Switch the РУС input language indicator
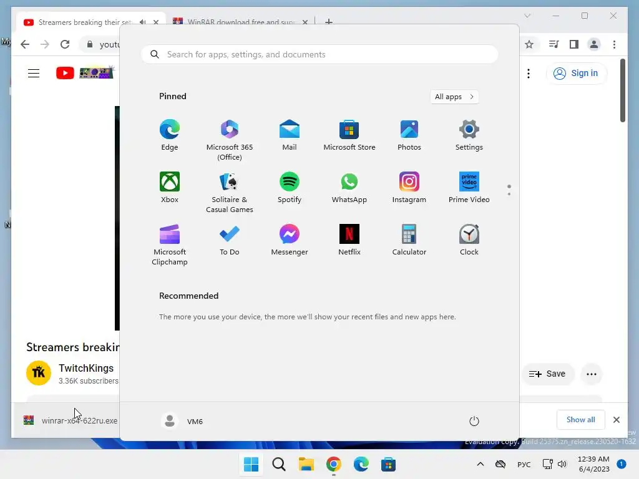Screen dimensions: 639x479 [x=524, y=465]
